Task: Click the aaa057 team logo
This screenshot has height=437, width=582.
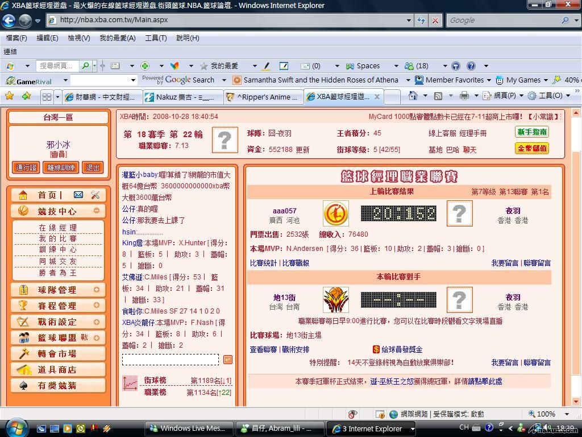Action: tap(335, 214)
